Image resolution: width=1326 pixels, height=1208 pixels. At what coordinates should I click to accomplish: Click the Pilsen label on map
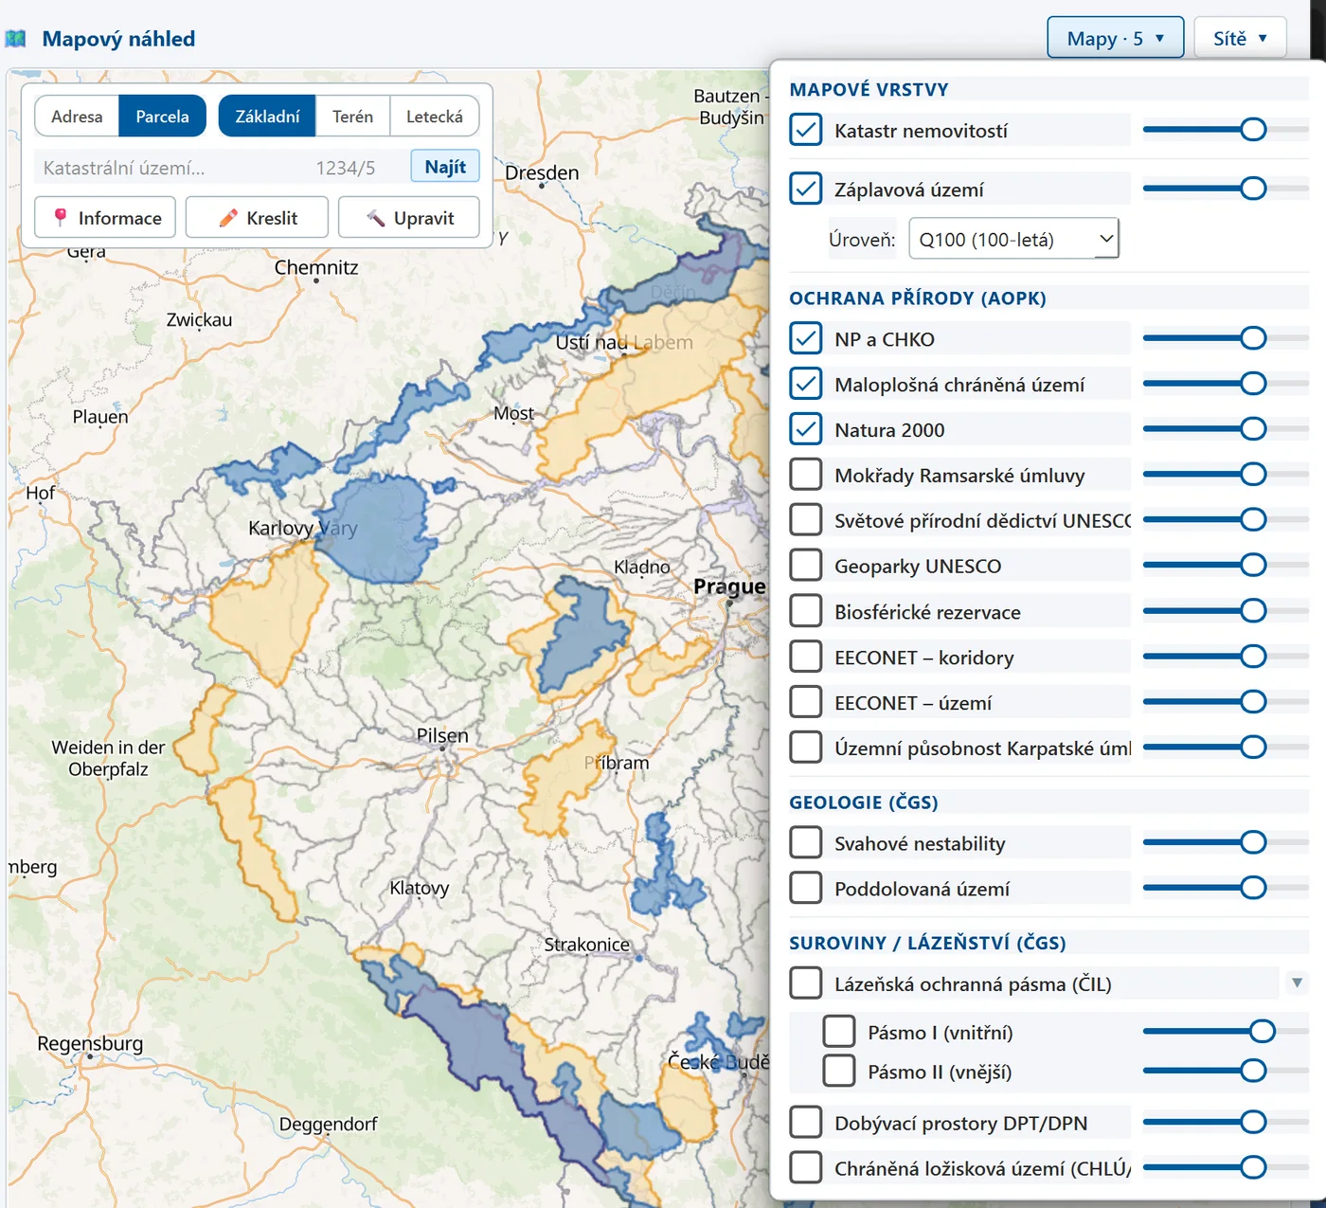tap(442, 735)
